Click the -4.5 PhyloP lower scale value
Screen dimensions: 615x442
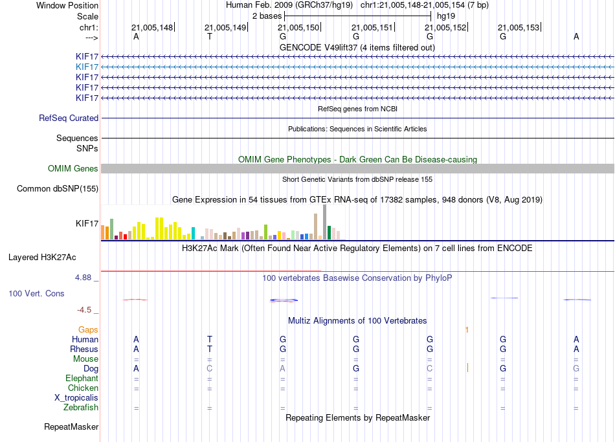click(84, 310)
